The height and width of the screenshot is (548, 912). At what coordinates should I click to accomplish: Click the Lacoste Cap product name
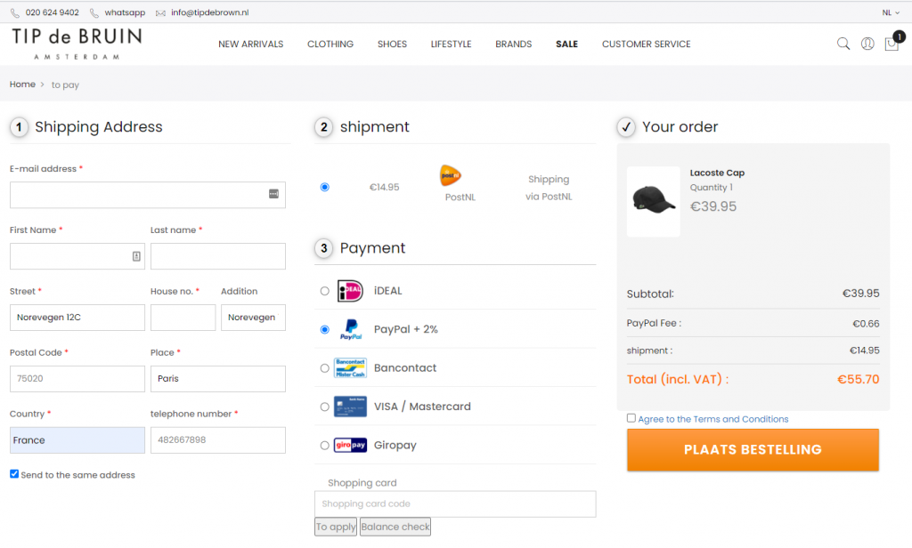pyautogui.click(x=717, y=173)
